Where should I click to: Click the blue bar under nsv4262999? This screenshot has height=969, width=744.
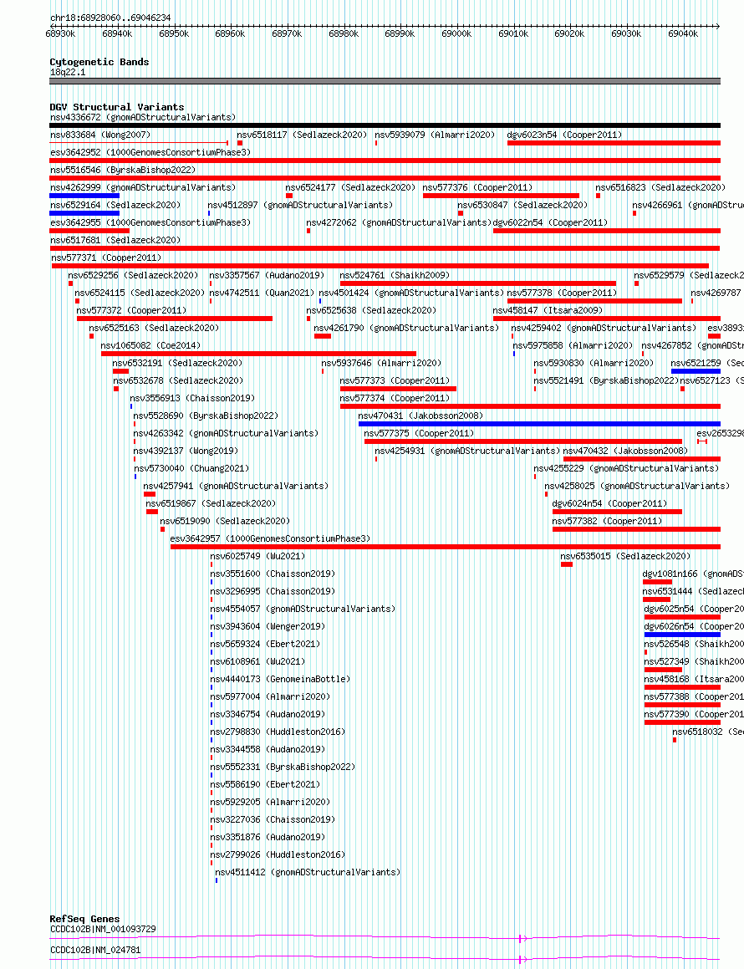pos(84,196)
